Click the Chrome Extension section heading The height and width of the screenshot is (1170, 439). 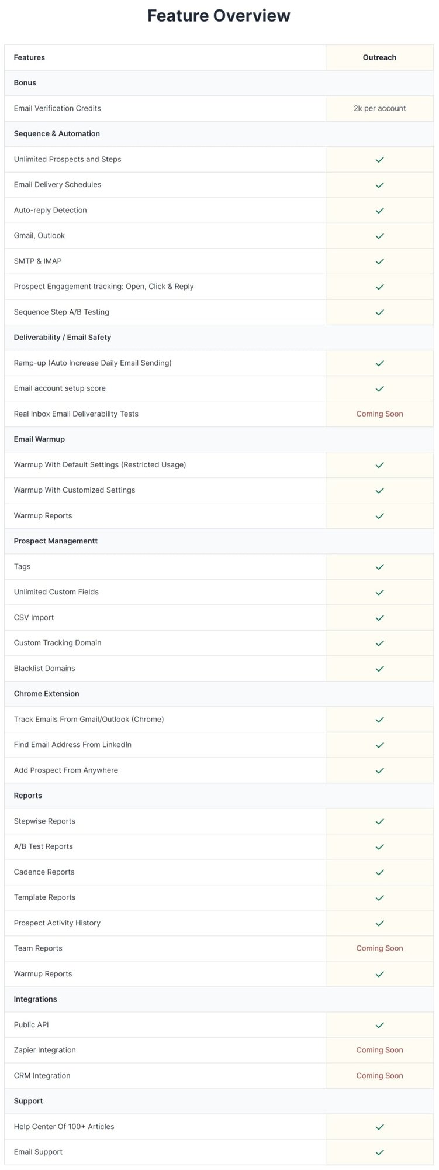pyautogui.click(x=47, y=694)
